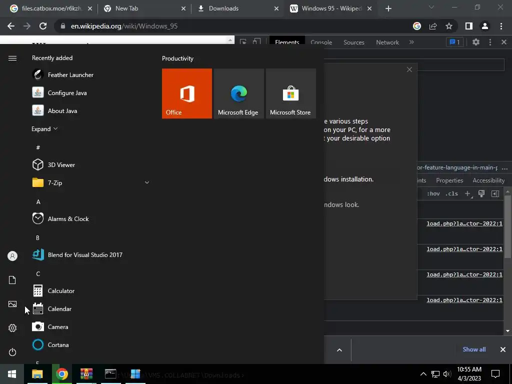Open File Explorer from taskbar
The height and width of the screenshot is (384, 512).
click(x=37, y=374)
